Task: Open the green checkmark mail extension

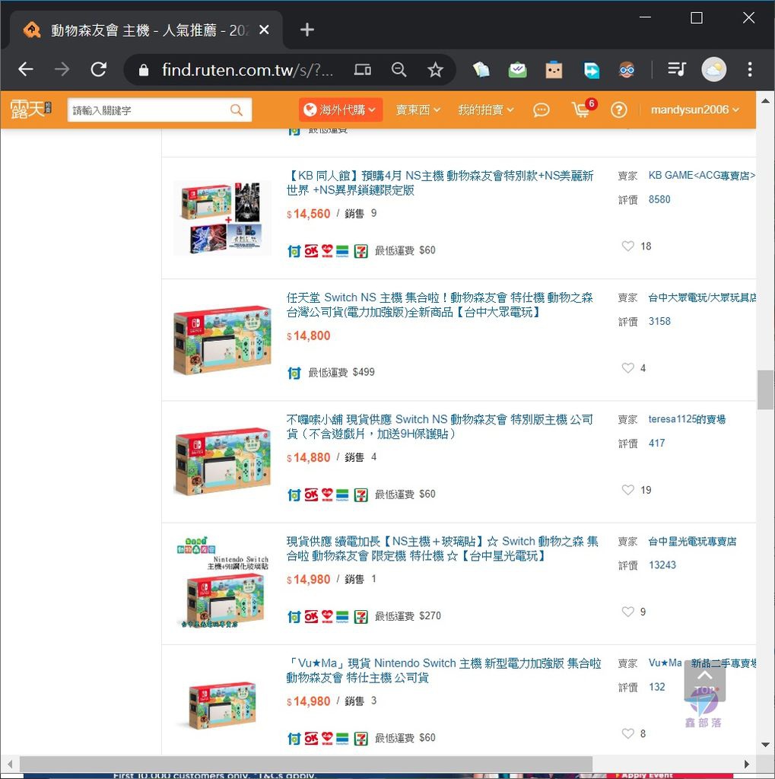Action: click(x=517, y=69)
